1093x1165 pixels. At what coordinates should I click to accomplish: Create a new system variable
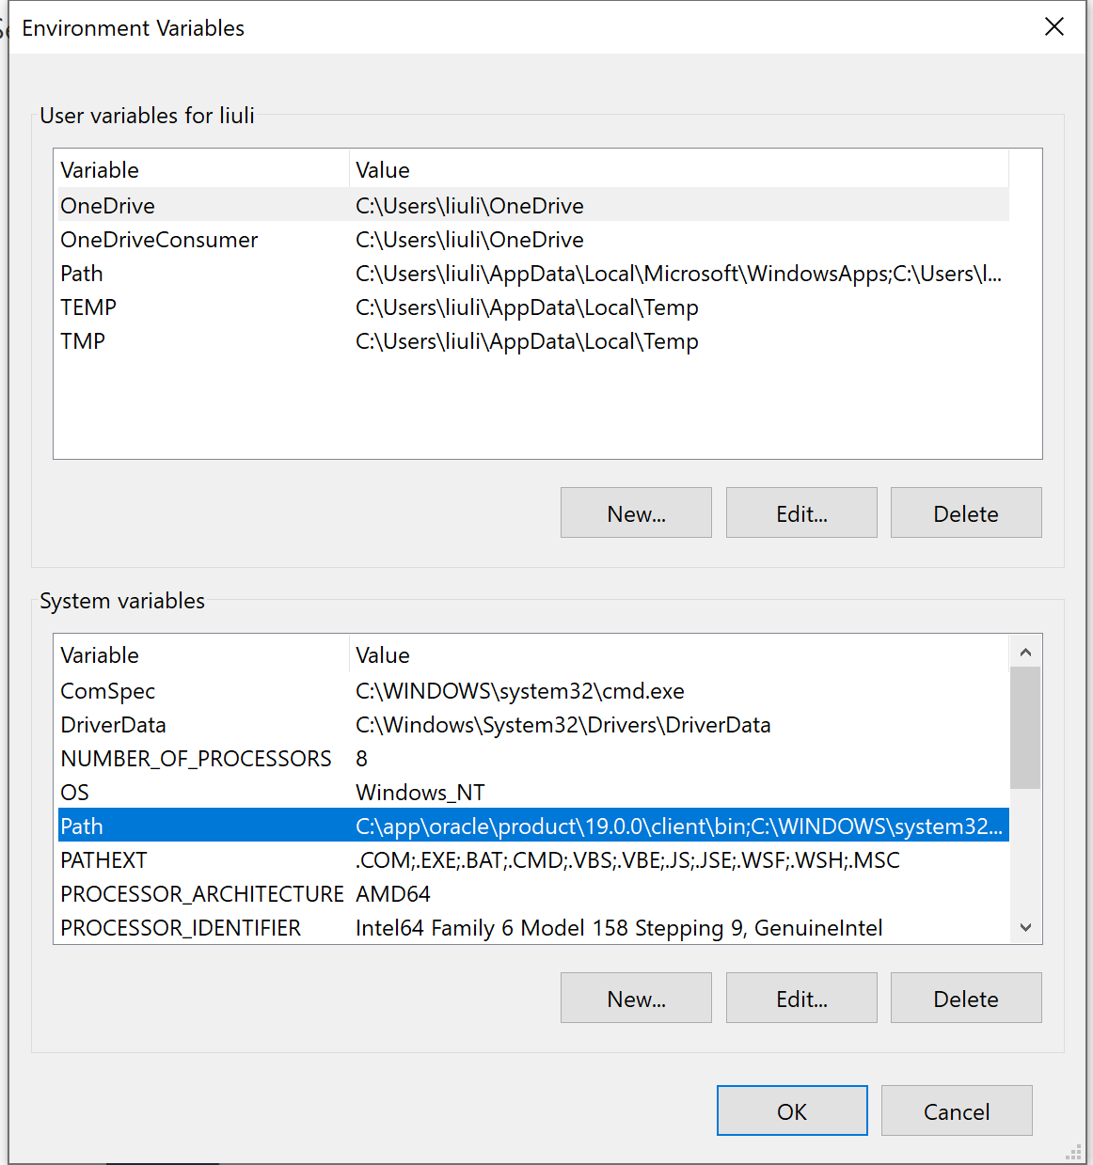pos(636,999)
